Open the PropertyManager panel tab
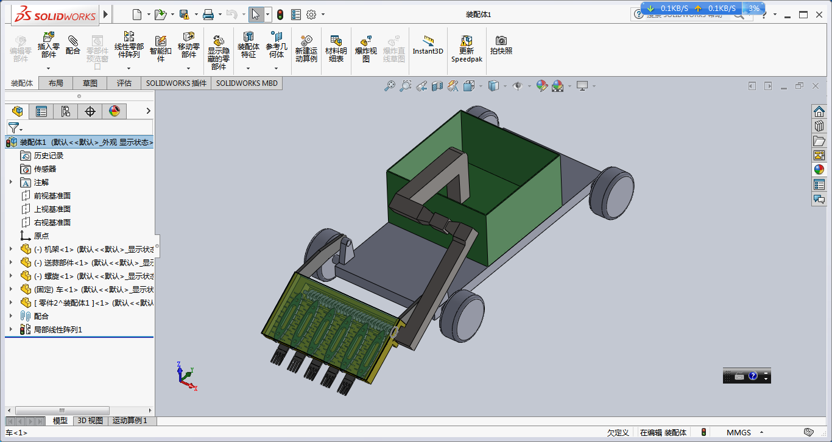832x442 pixels. [41, 111]
